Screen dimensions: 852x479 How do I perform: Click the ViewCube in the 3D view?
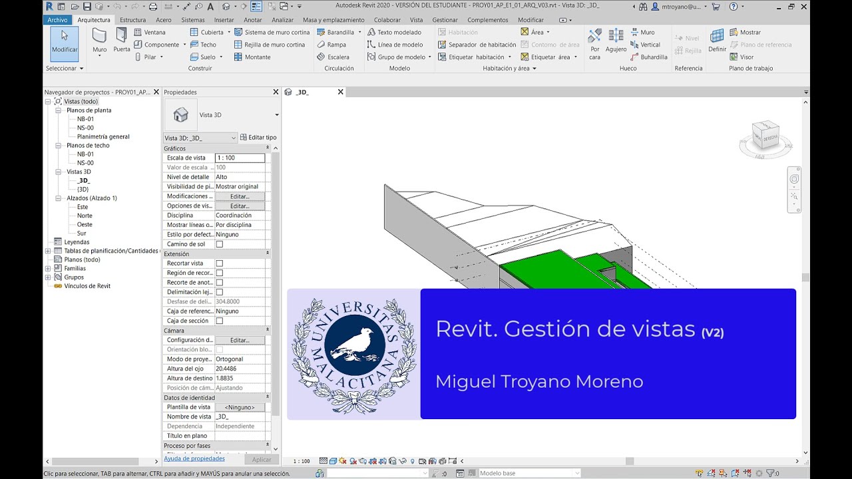tap(765, 136)
